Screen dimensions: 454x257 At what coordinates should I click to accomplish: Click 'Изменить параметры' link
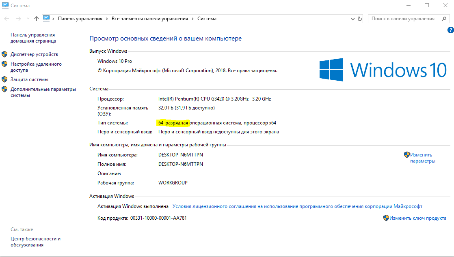[x=422, y=158]
